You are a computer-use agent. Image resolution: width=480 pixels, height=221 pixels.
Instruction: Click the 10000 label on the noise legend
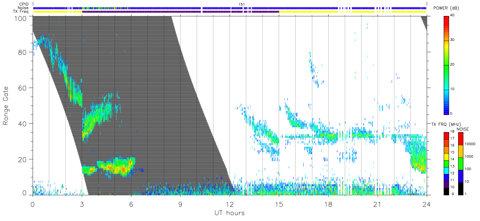[x=470, y=144]
